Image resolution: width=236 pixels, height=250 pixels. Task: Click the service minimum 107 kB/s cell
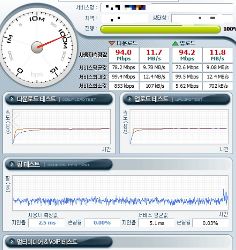(x=154, y=86)
